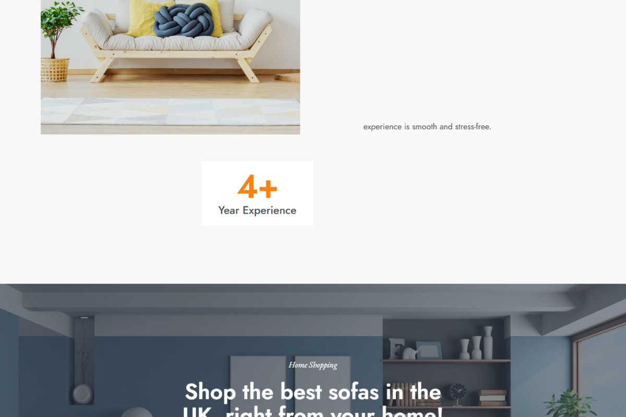
Task: Click the white vases on top shelf
Action: (x=476, y=343)
